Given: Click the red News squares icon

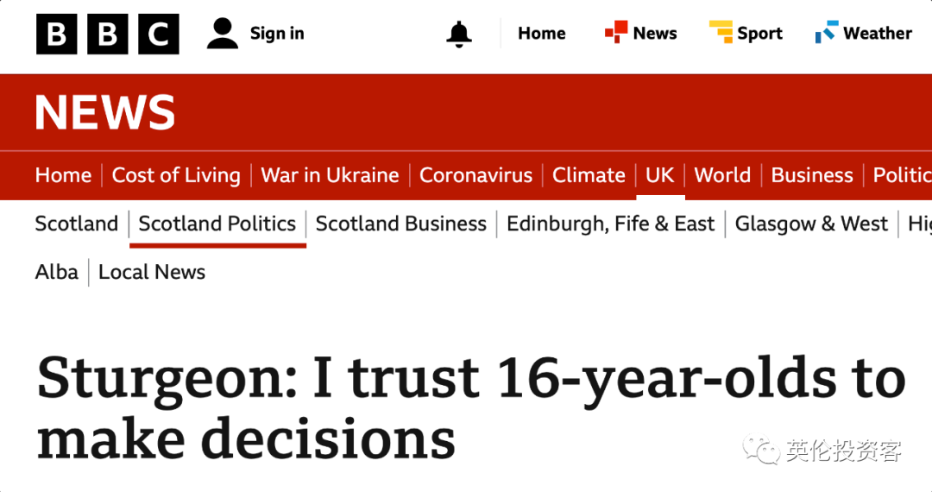Looking at the screenshot, I should point(616,32).
